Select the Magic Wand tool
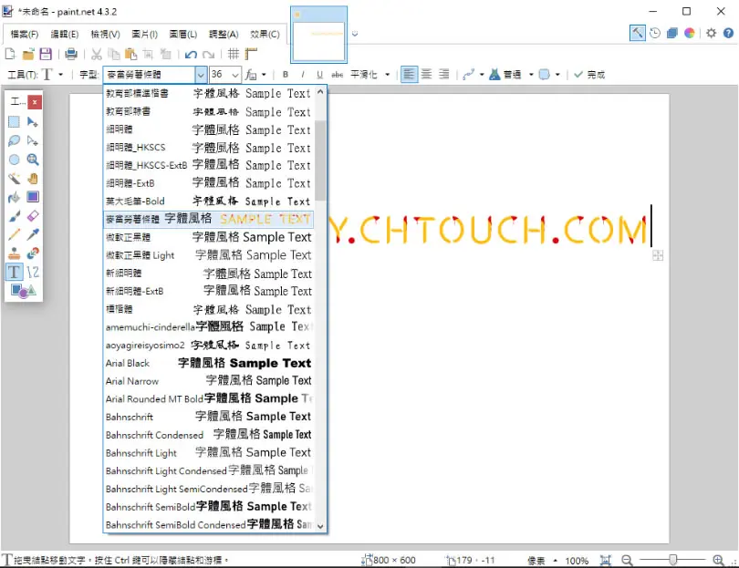Viewport: 739px width, 568px height. pyautogui.click(x=14, y=179)
